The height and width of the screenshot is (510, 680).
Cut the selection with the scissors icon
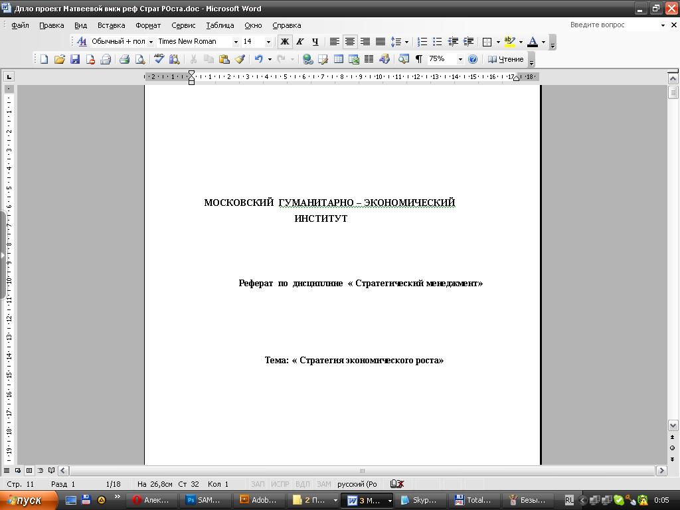193,59
